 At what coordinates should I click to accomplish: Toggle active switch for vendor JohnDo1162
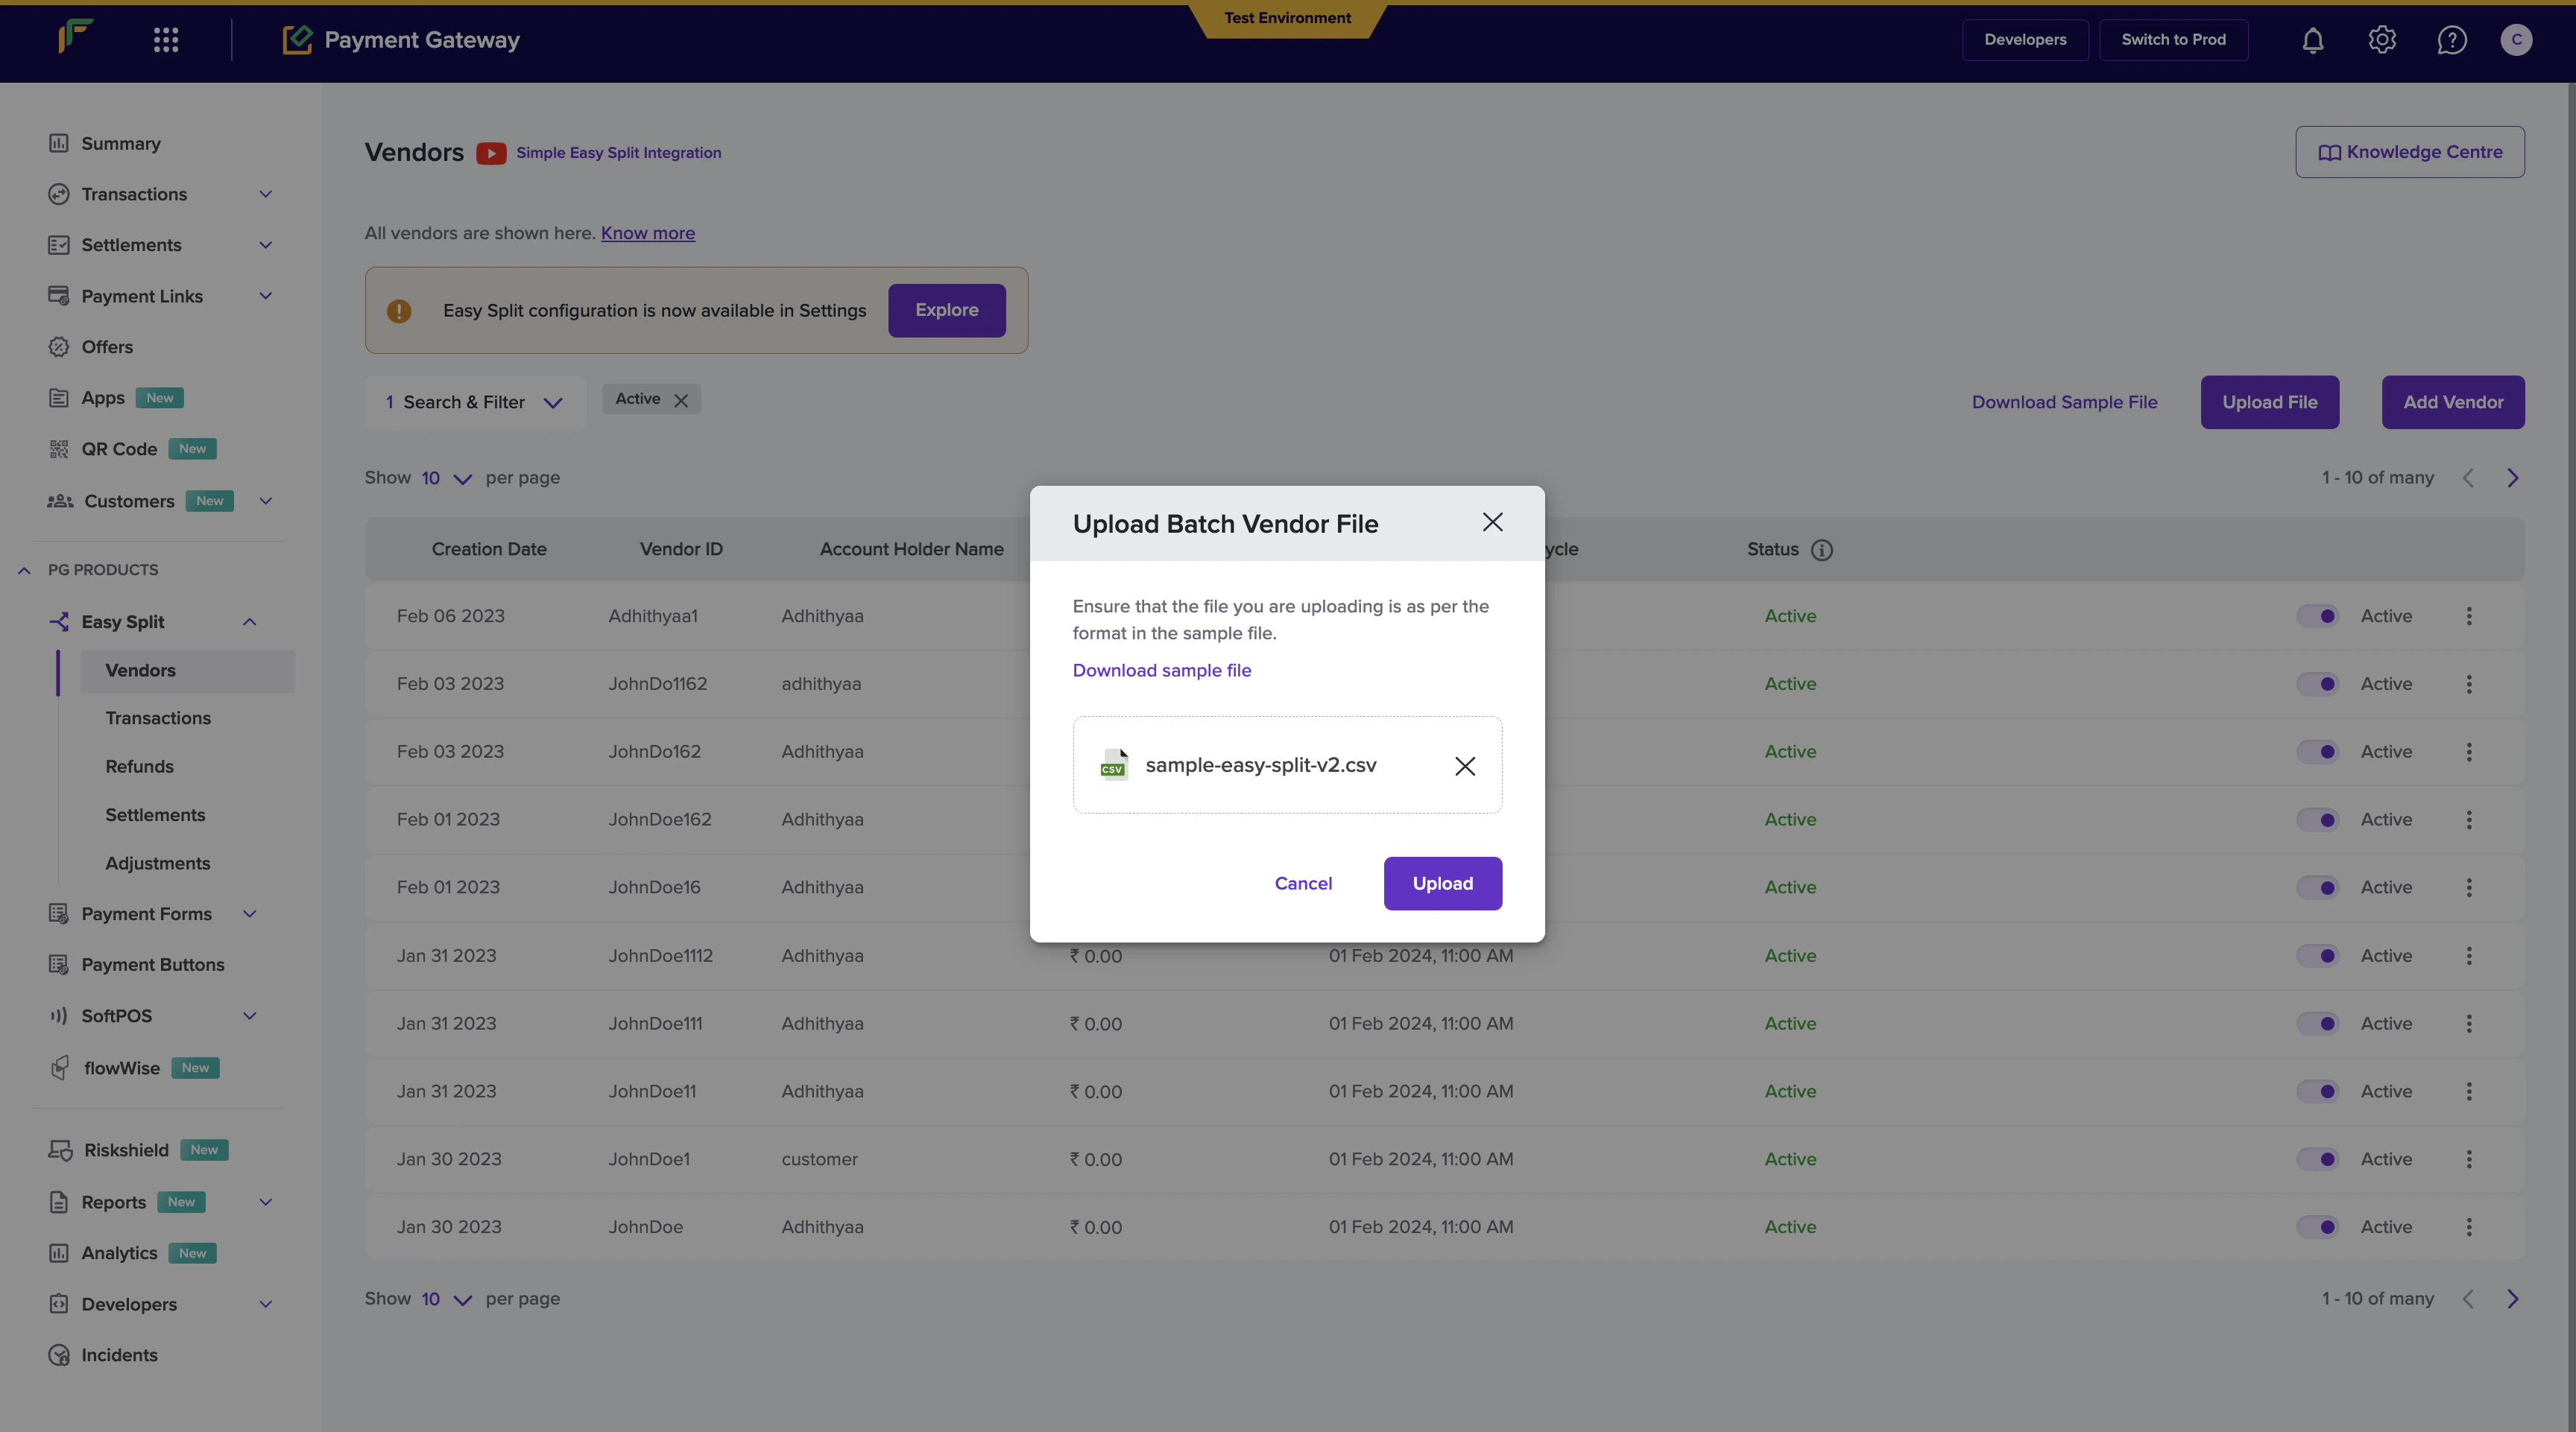[2317, 685]
